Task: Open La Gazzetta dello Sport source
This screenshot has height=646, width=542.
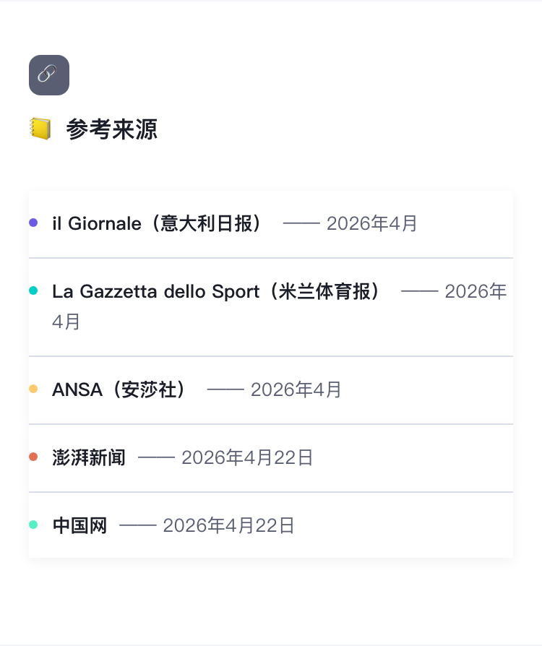Action: click(x=217, y=292)
